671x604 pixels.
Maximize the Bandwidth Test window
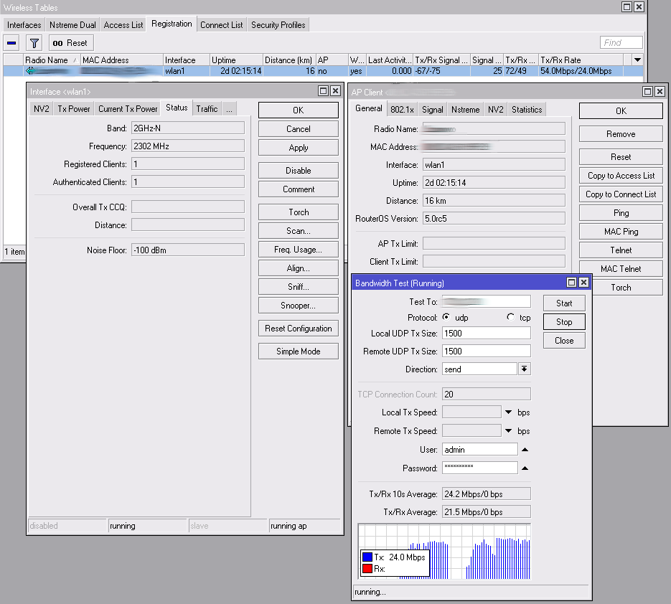(x=571, y=283)
